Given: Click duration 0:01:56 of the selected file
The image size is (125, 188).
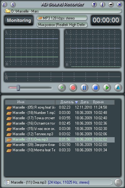Looking at the screenshot, I should pyautogui.click(x=65, y=139).
